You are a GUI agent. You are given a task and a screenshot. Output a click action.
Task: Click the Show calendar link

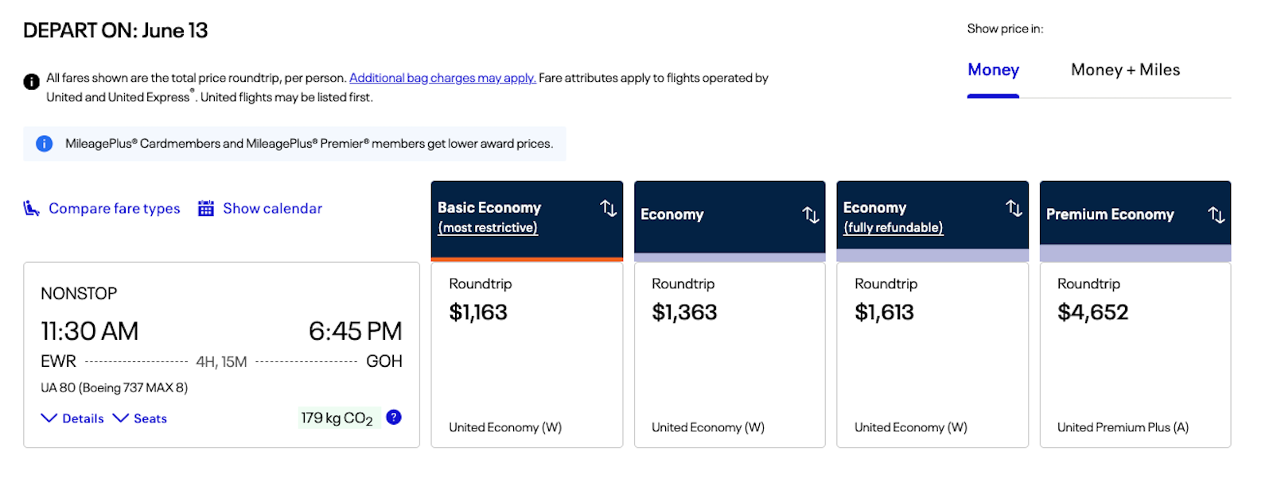click(273, 208)
